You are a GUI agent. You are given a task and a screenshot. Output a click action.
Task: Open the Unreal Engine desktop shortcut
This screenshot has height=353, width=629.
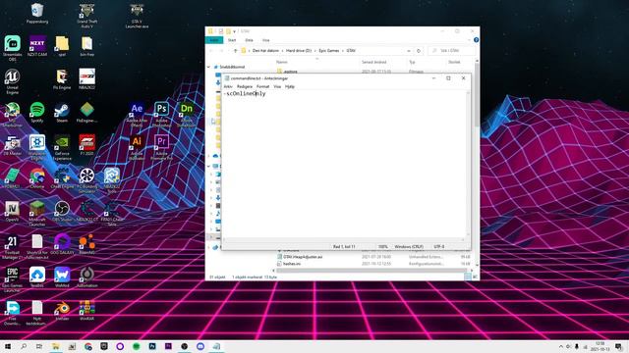[x=13, y=81]
